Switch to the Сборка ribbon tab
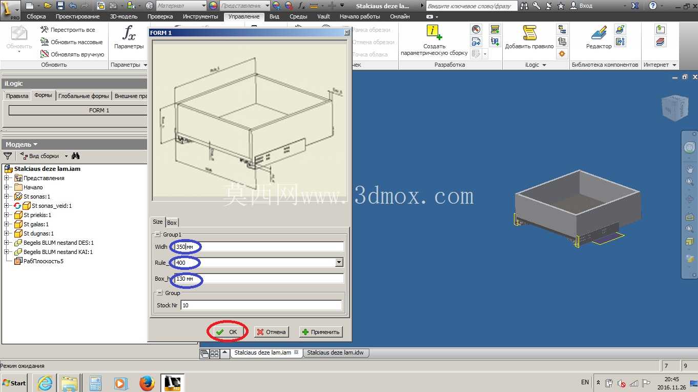The image size is (698, 392). (36, 16)
